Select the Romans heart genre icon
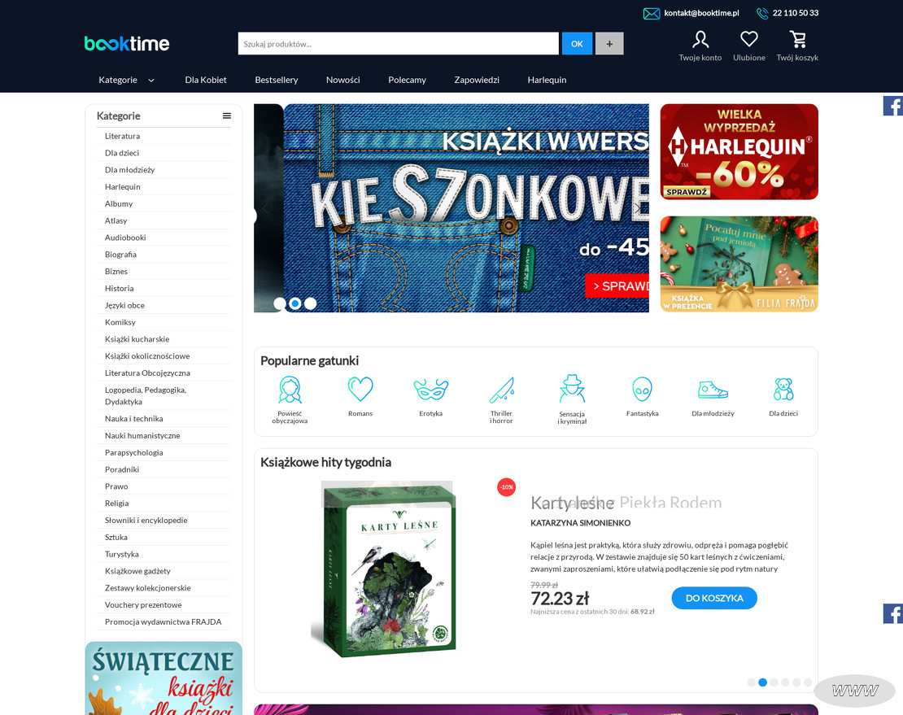 pyautogui.click(x=360, y=390)
